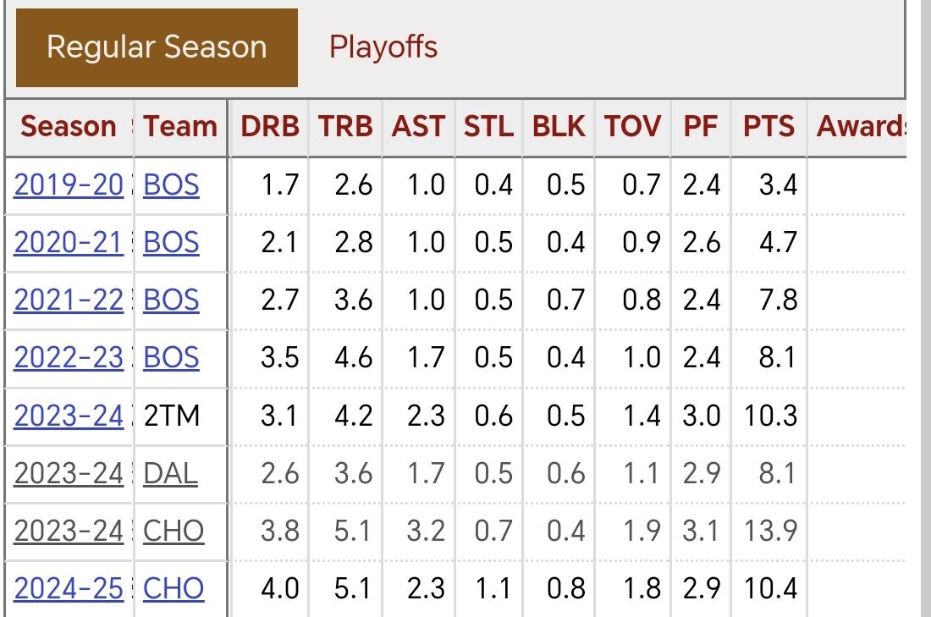931x617 pixels.
Task: Open the 2019-20 season link
Action: [69, 185]
